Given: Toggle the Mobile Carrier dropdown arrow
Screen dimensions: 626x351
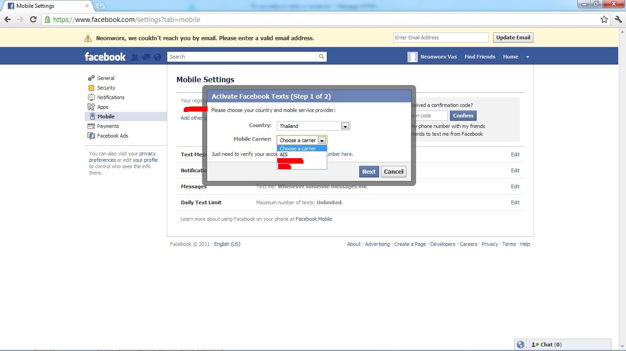Looking at the screenshot, I should [x=322, y=140].
